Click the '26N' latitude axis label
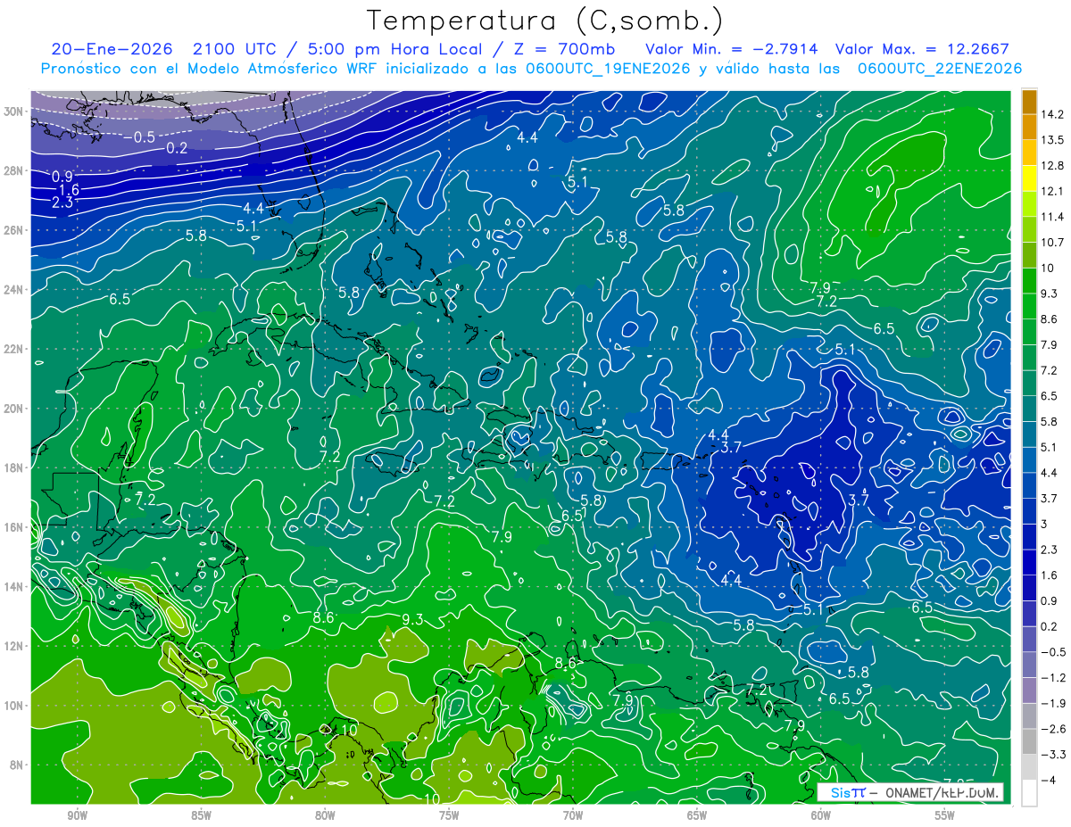 click(x=15, y=230)
